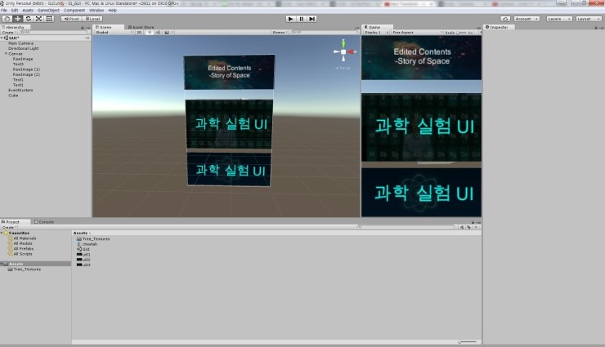Image resolution: width=605 pixels, height=347 pixels.
Task: Open the Component menu
Action: (74, 11)
